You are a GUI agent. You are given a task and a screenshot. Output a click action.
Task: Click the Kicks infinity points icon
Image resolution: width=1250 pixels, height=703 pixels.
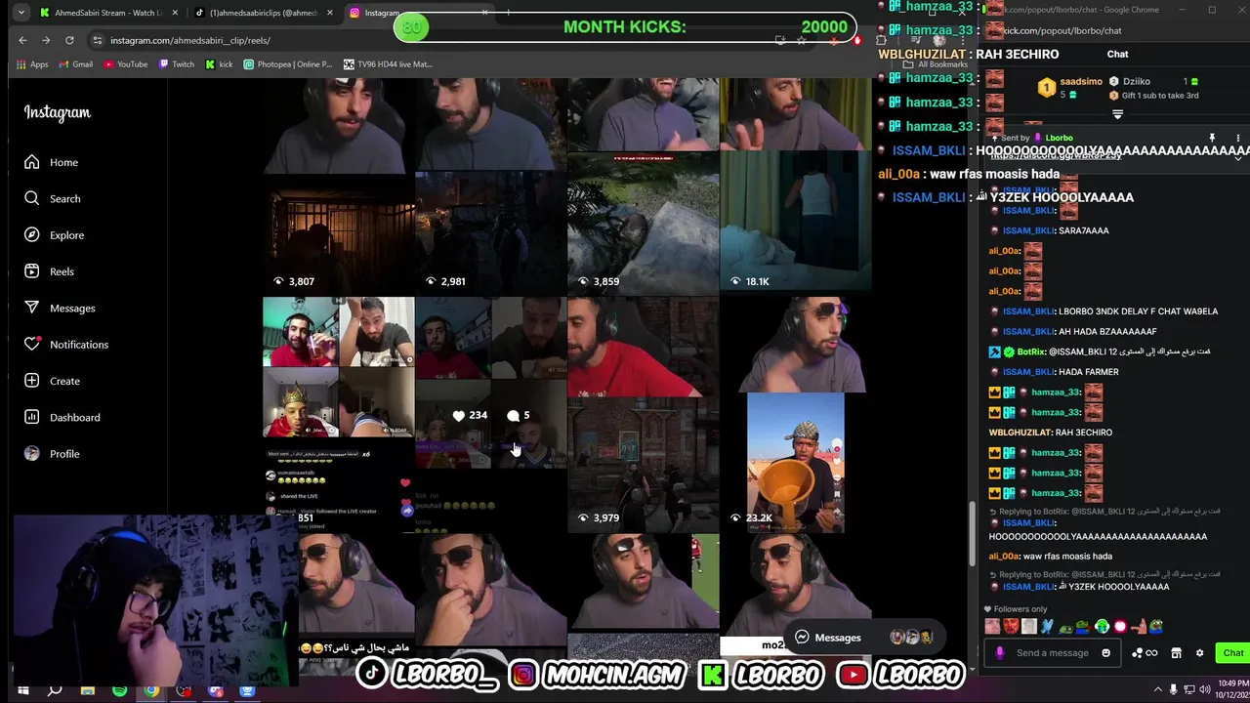point(1146,653)
